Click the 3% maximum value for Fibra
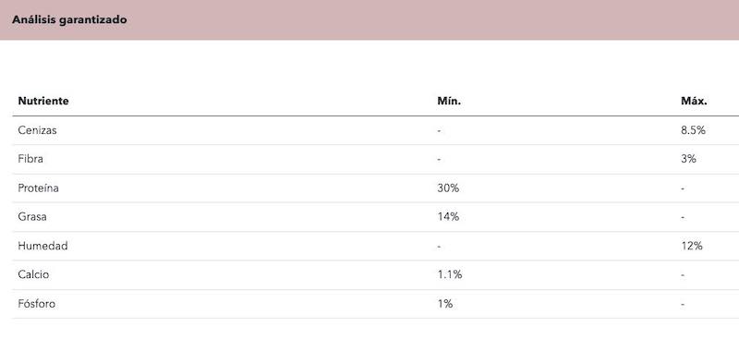The image size is (739, 339). 688,159
